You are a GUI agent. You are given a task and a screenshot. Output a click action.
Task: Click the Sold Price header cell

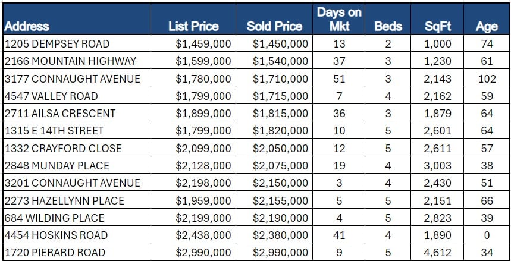[274, 26]
